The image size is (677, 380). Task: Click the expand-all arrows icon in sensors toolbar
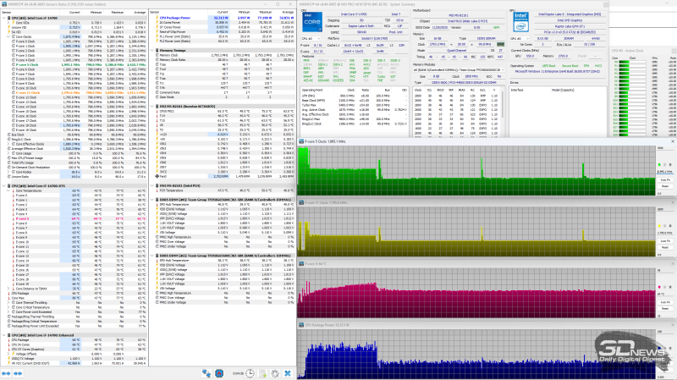click(6, 373)
